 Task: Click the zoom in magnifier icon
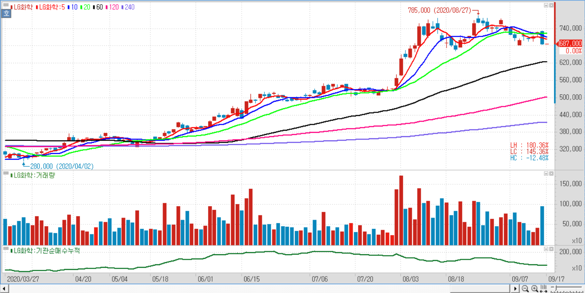[535, 289]
